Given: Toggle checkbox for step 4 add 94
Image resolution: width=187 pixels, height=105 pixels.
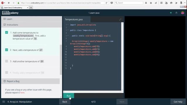Looking at the screenshot, I should [6, 73].
